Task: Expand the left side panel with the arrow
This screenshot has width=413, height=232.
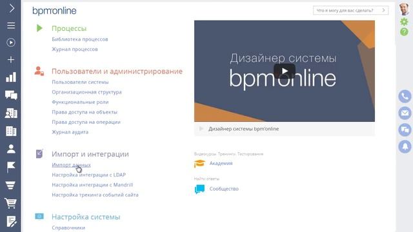Action: tap(12, 8)
